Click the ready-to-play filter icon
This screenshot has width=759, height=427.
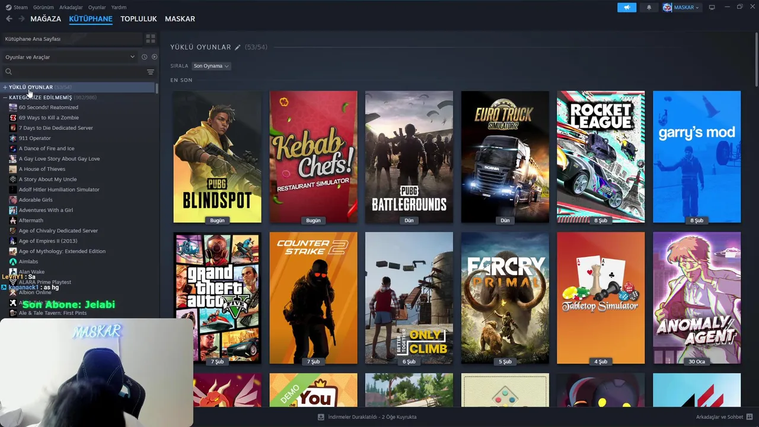[x=154, y=57]
